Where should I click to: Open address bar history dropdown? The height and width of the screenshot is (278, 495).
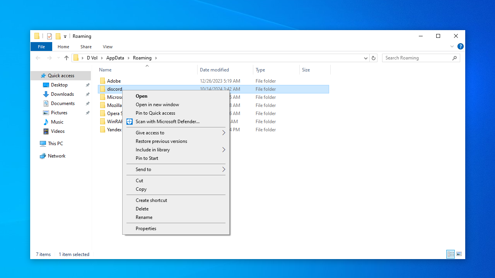(x=365, y=58)
